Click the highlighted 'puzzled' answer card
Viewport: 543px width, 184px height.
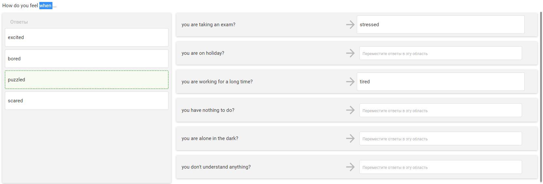(x=87, y=80)
